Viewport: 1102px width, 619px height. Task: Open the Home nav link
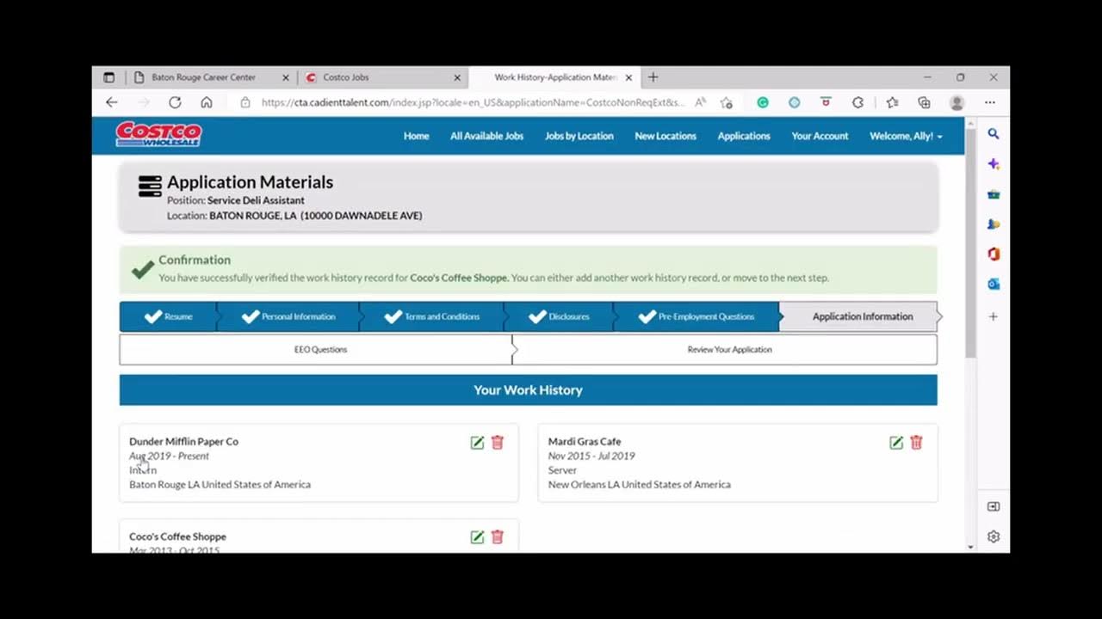coord(416,136)
